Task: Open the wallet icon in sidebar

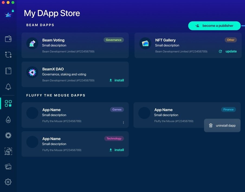Action: coord(8,39)
